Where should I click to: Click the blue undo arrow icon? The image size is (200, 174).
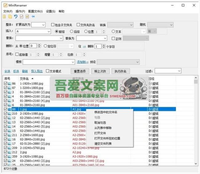tap(16, 17)
